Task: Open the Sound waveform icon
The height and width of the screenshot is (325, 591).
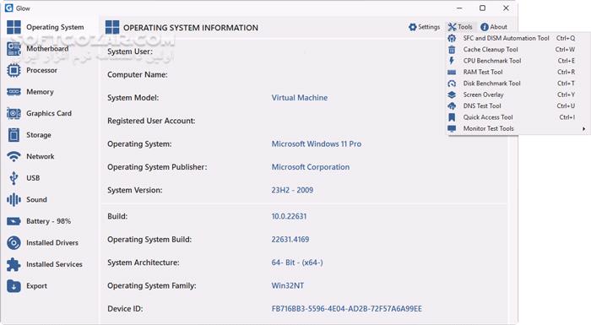Action: 14,199
